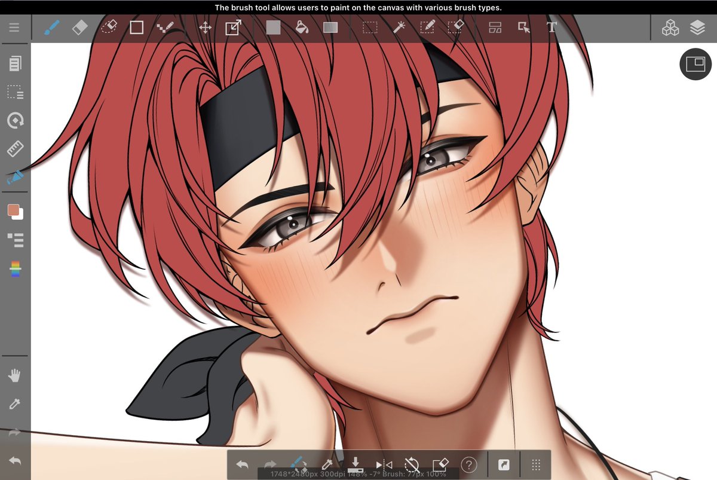This screenshot has height=480, width=717.
Task: Open the Materials cubes panel
Action: point(670,27)
